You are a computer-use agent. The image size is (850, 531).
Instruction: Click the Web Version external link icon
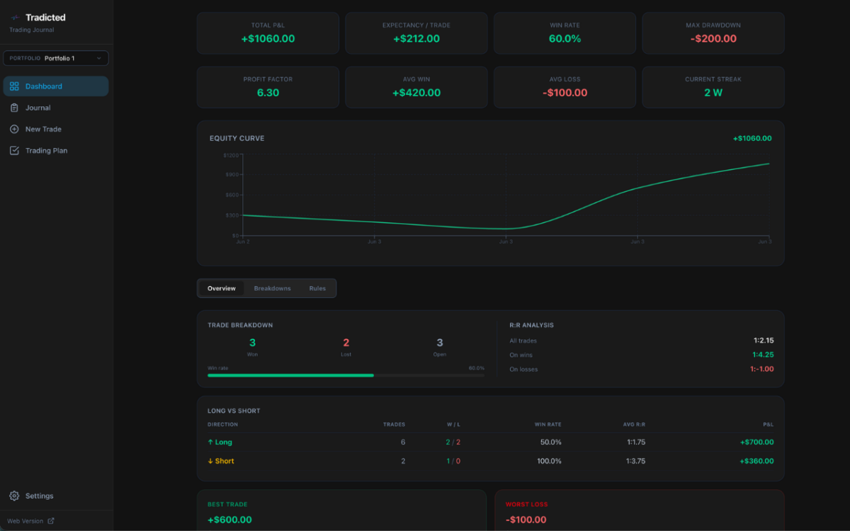pyautogui.click(x=51, y=521)
